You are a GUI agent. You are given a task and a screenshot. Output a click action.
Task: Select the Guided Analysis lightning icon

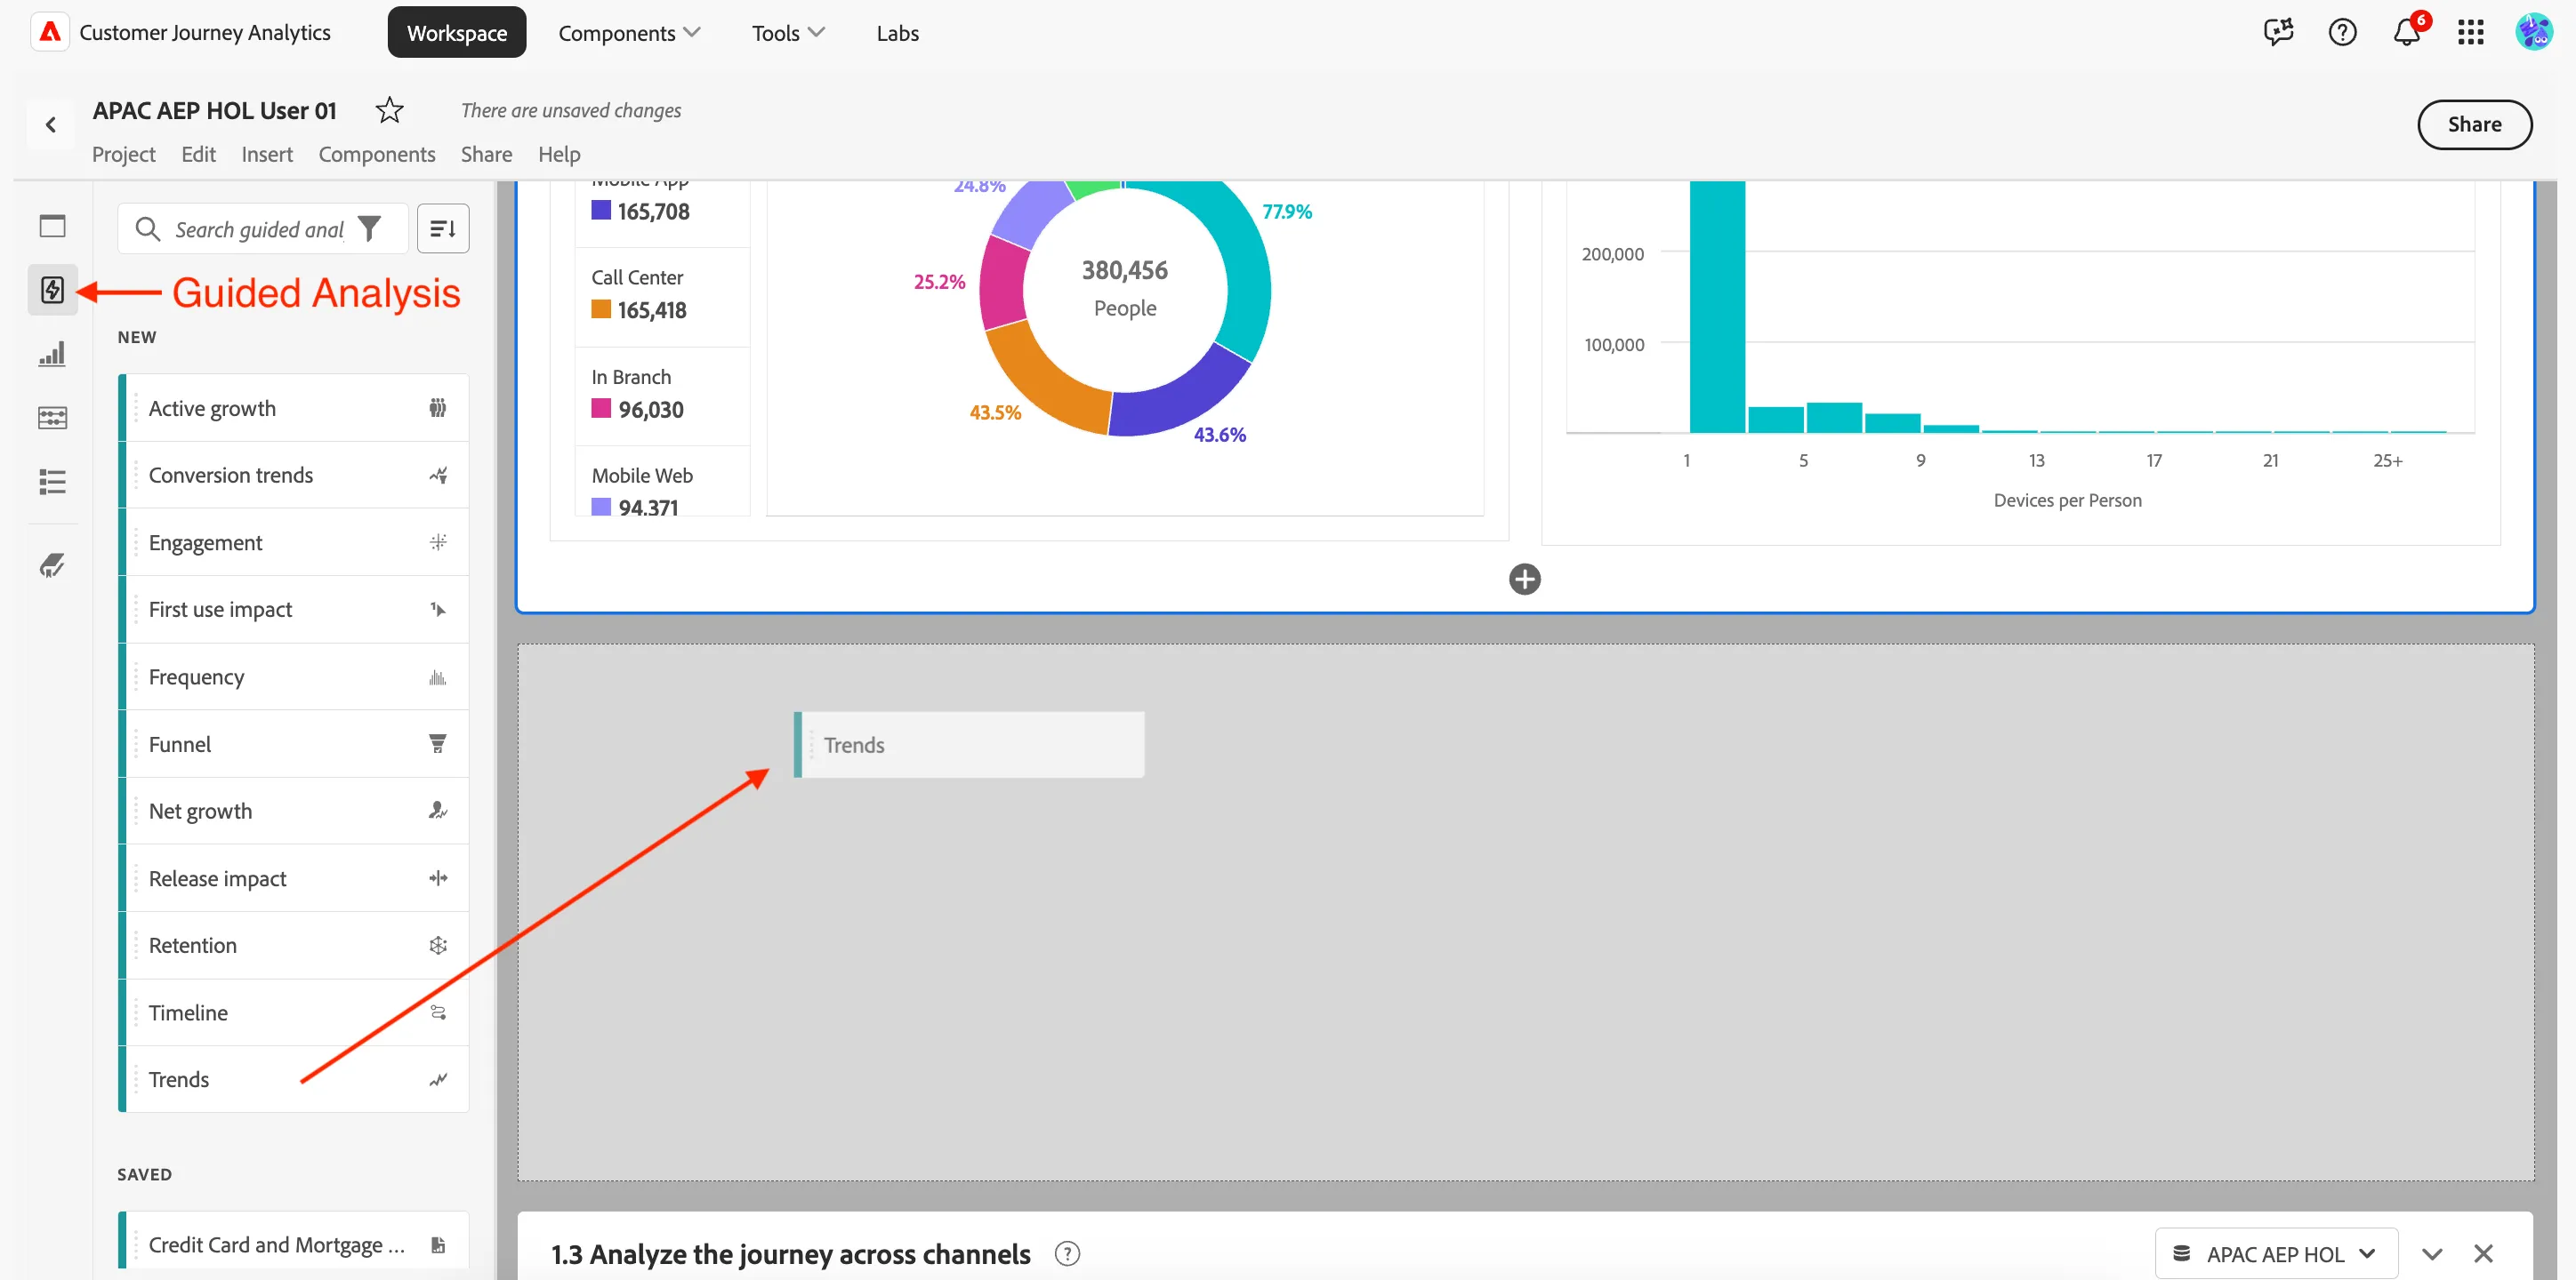[52, 290]
